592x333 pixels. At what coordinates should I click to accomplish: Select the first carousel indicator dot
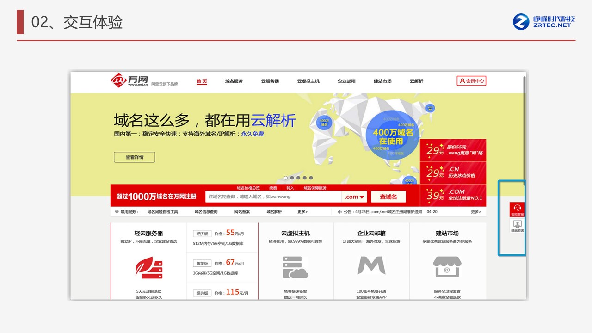coord(286,178)
